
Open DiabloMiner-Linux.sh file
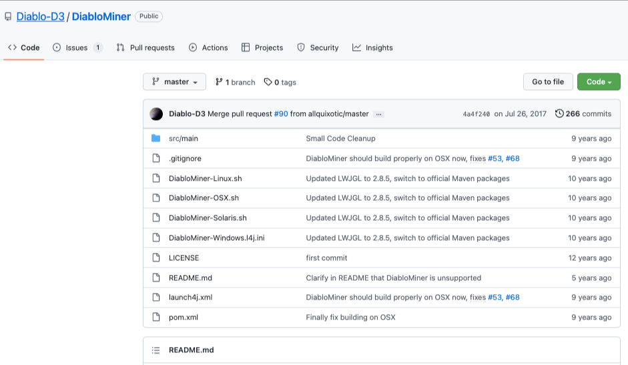(206, 179)
